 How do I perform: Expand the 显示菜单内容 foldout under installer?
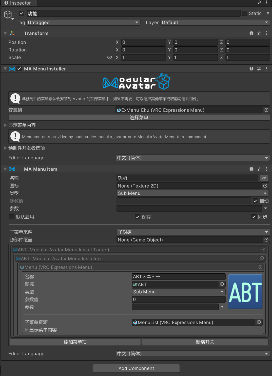6,125
